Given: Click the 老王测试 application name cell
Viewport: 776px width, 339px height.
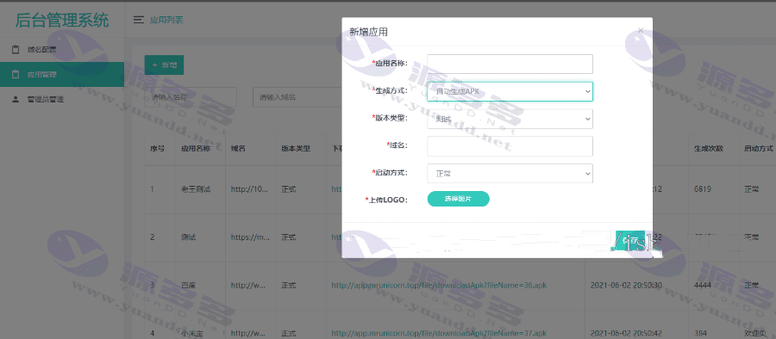Looking at the screenshot, I should tap(196, 188).
